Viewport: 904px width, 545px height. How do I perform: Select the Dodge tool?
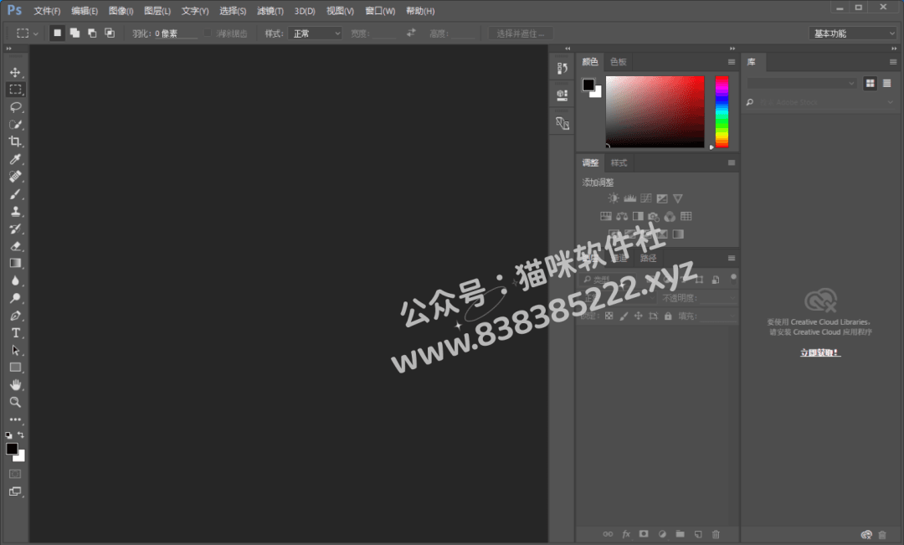coord(15,298)
